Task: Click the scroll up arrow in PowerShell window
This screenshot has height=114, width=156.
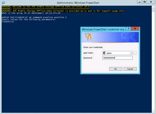Action: (x=153, y=7)
